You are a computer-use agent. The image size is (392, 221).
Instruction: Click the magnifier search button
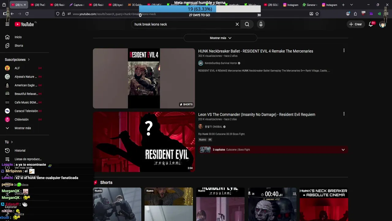tap(247, 24)
